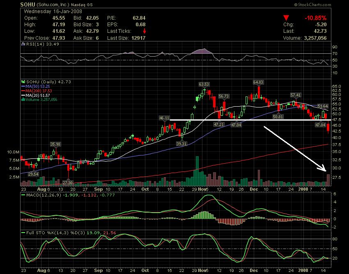Click the EPS value 0.68

coord(140,25)
